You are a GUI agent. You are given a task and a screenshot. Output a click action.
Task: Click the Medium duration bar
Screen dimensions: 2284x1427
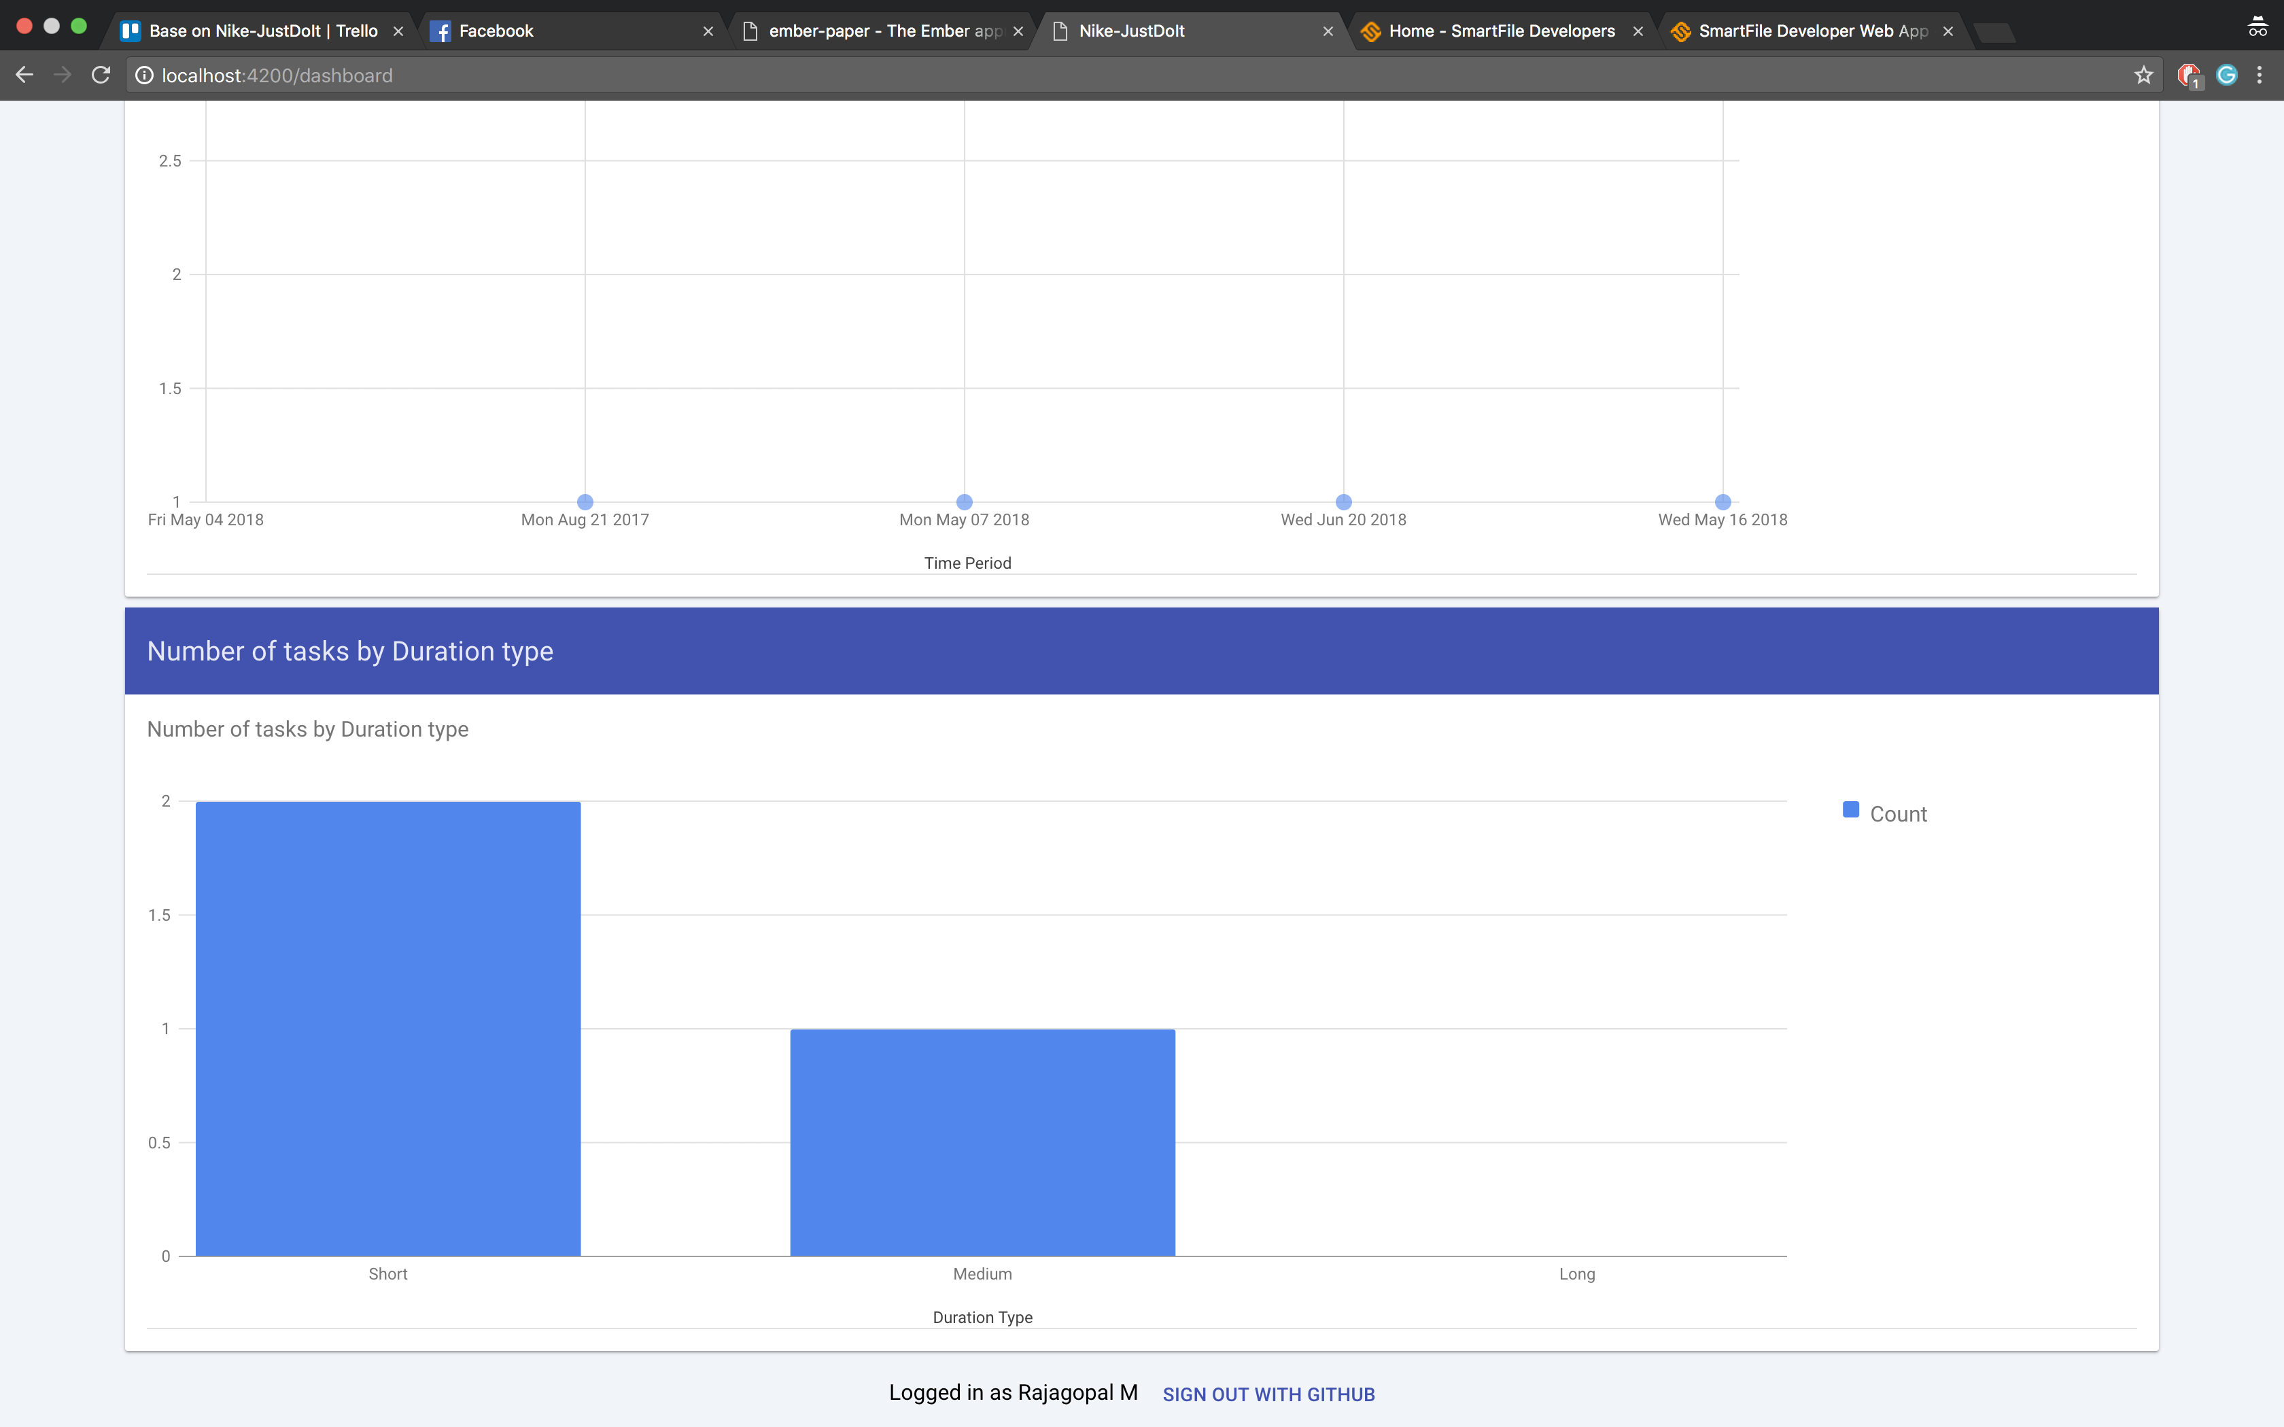[982, 1142]
